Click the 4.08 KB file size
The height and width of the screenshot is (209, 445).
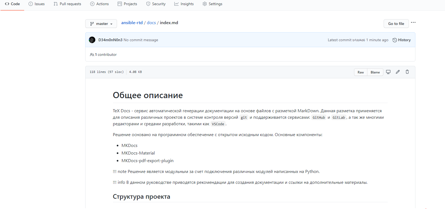pos(135,72)
